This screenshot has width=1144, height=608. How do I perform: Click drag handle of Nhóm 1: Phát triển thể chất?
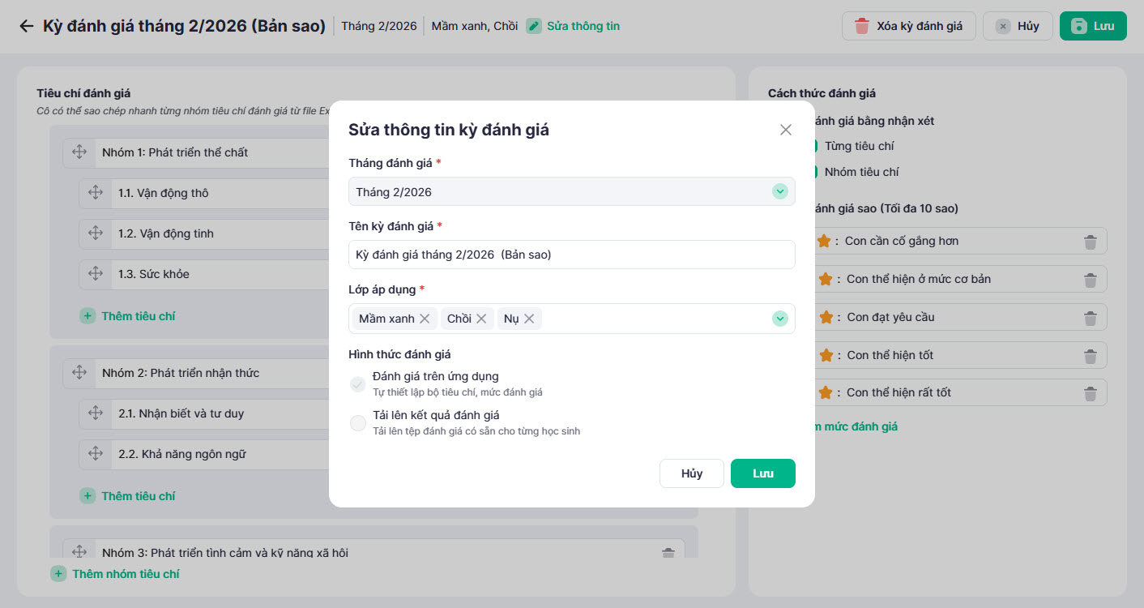79,152
